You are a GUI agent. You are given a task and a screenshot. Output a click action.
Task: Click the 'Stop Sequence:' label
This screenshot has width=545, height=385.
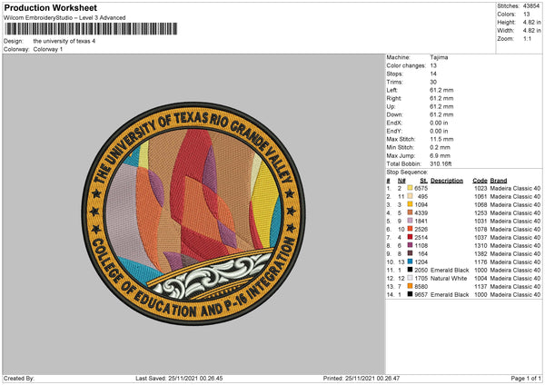(x=407, y=172)
